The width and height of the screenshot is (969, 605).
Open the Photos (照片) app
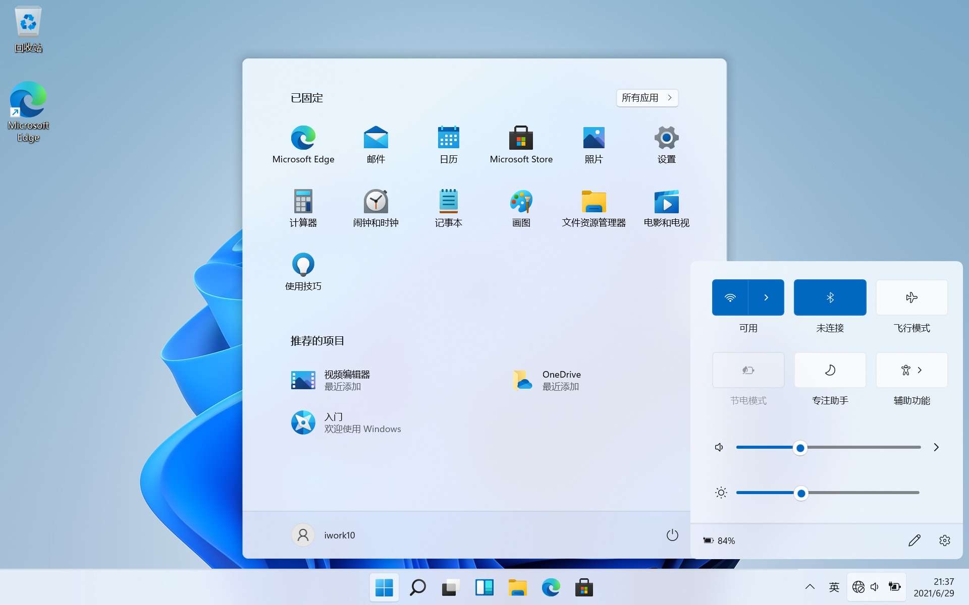tap(594, 144)
